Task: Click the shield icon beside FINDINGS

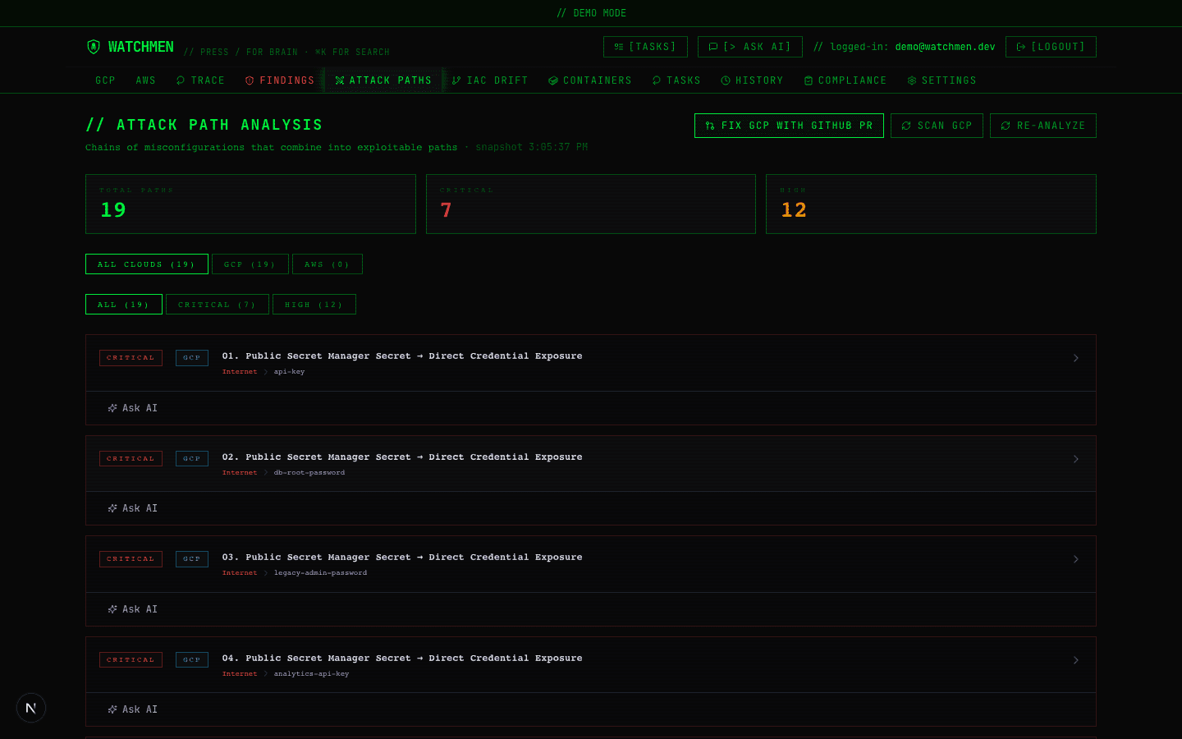Action: point(250,80)
